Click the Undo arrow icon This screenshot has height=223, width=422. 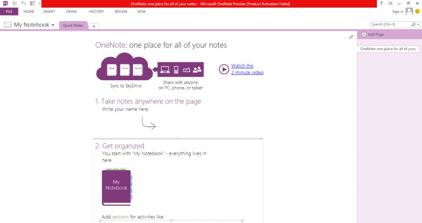[23, 3]
